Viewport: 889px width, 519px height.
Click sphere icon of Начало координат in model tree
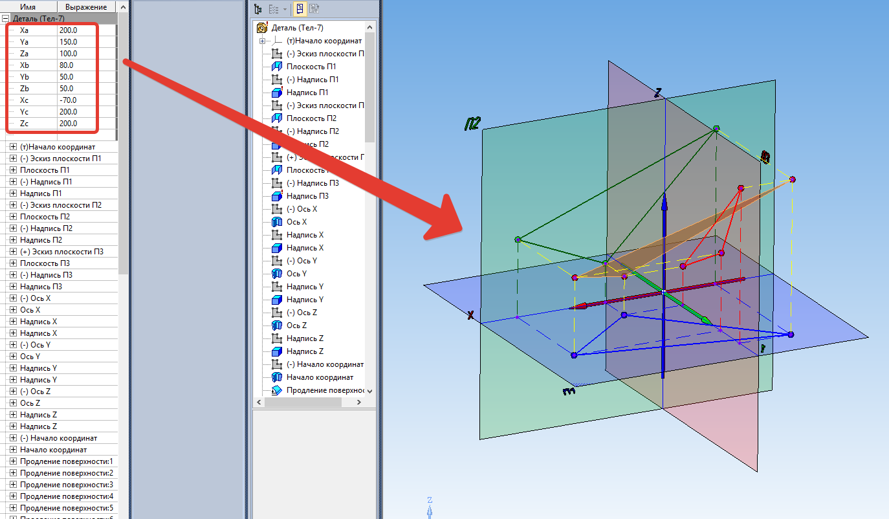click(x=277, y=377)
